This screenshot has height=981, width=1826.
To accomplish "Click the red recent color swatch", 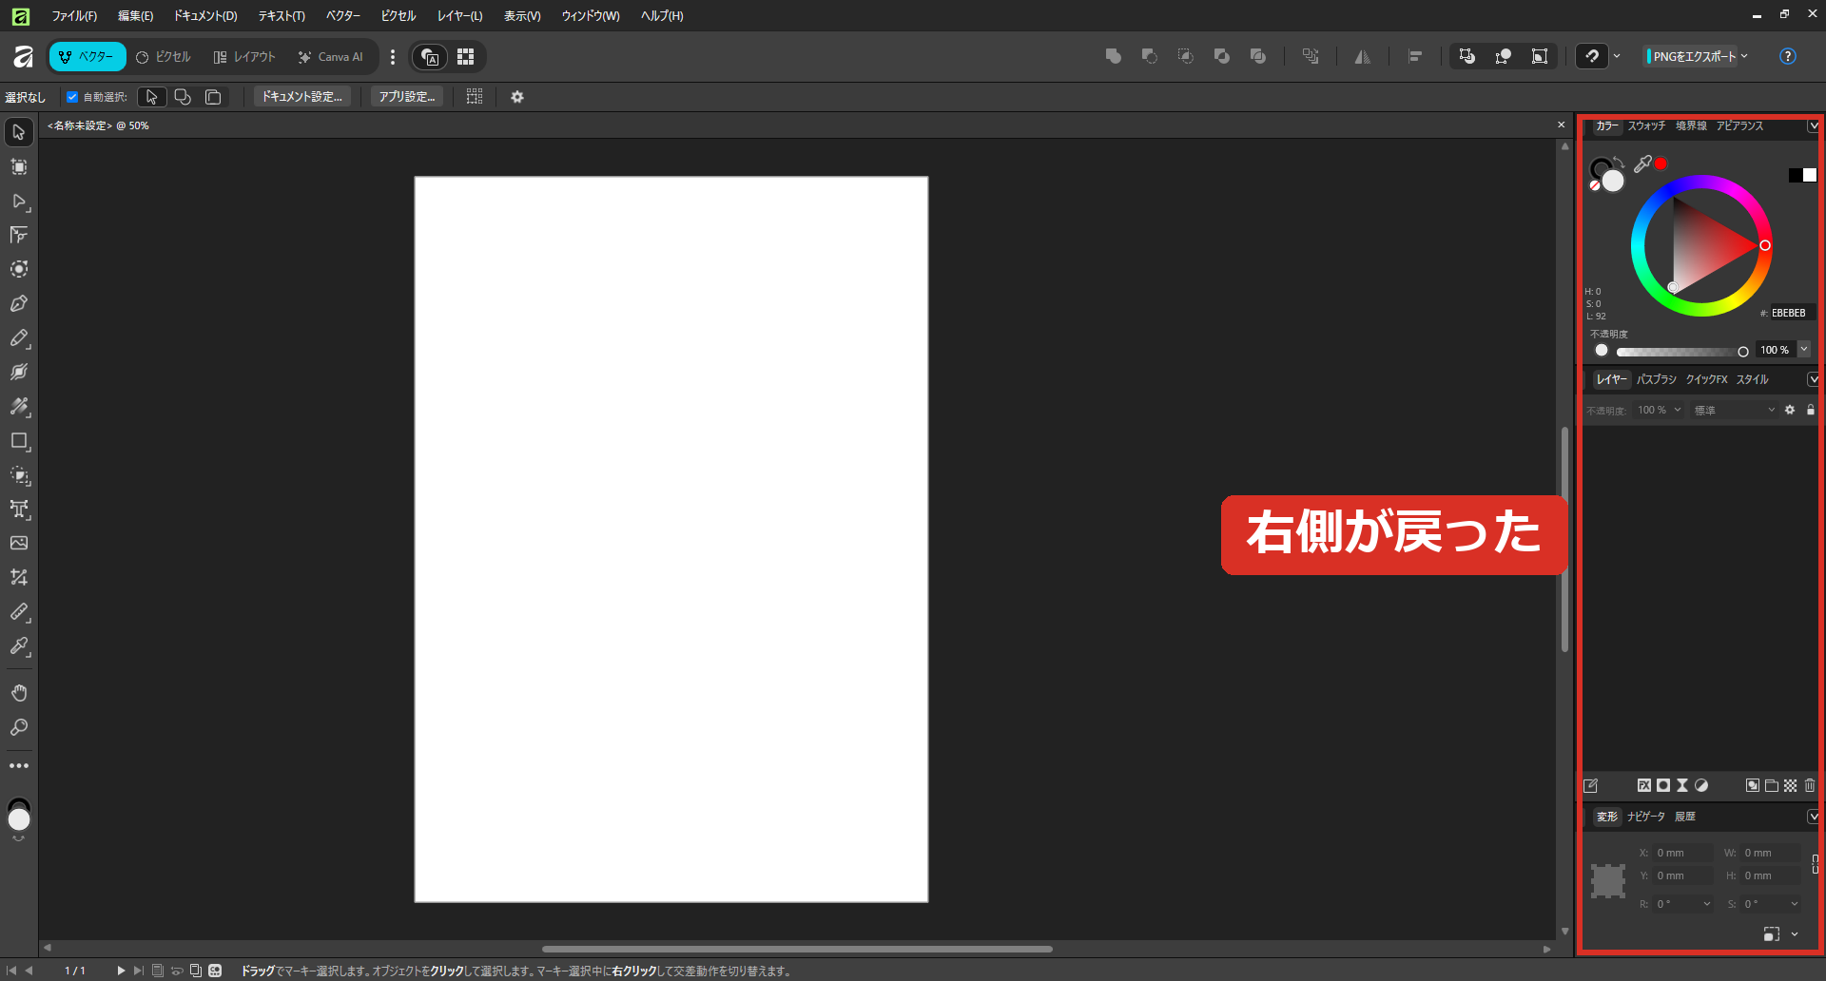I will coord(1661,163).
